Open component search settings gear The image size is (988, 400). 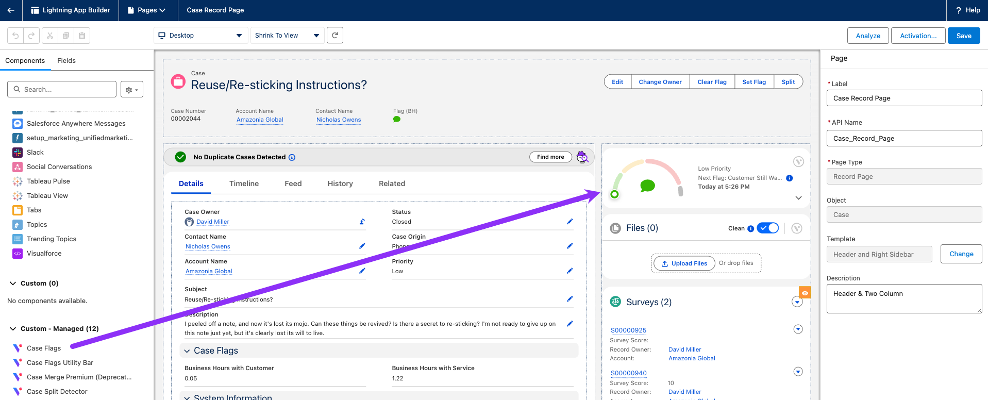(x=132, y=90)
